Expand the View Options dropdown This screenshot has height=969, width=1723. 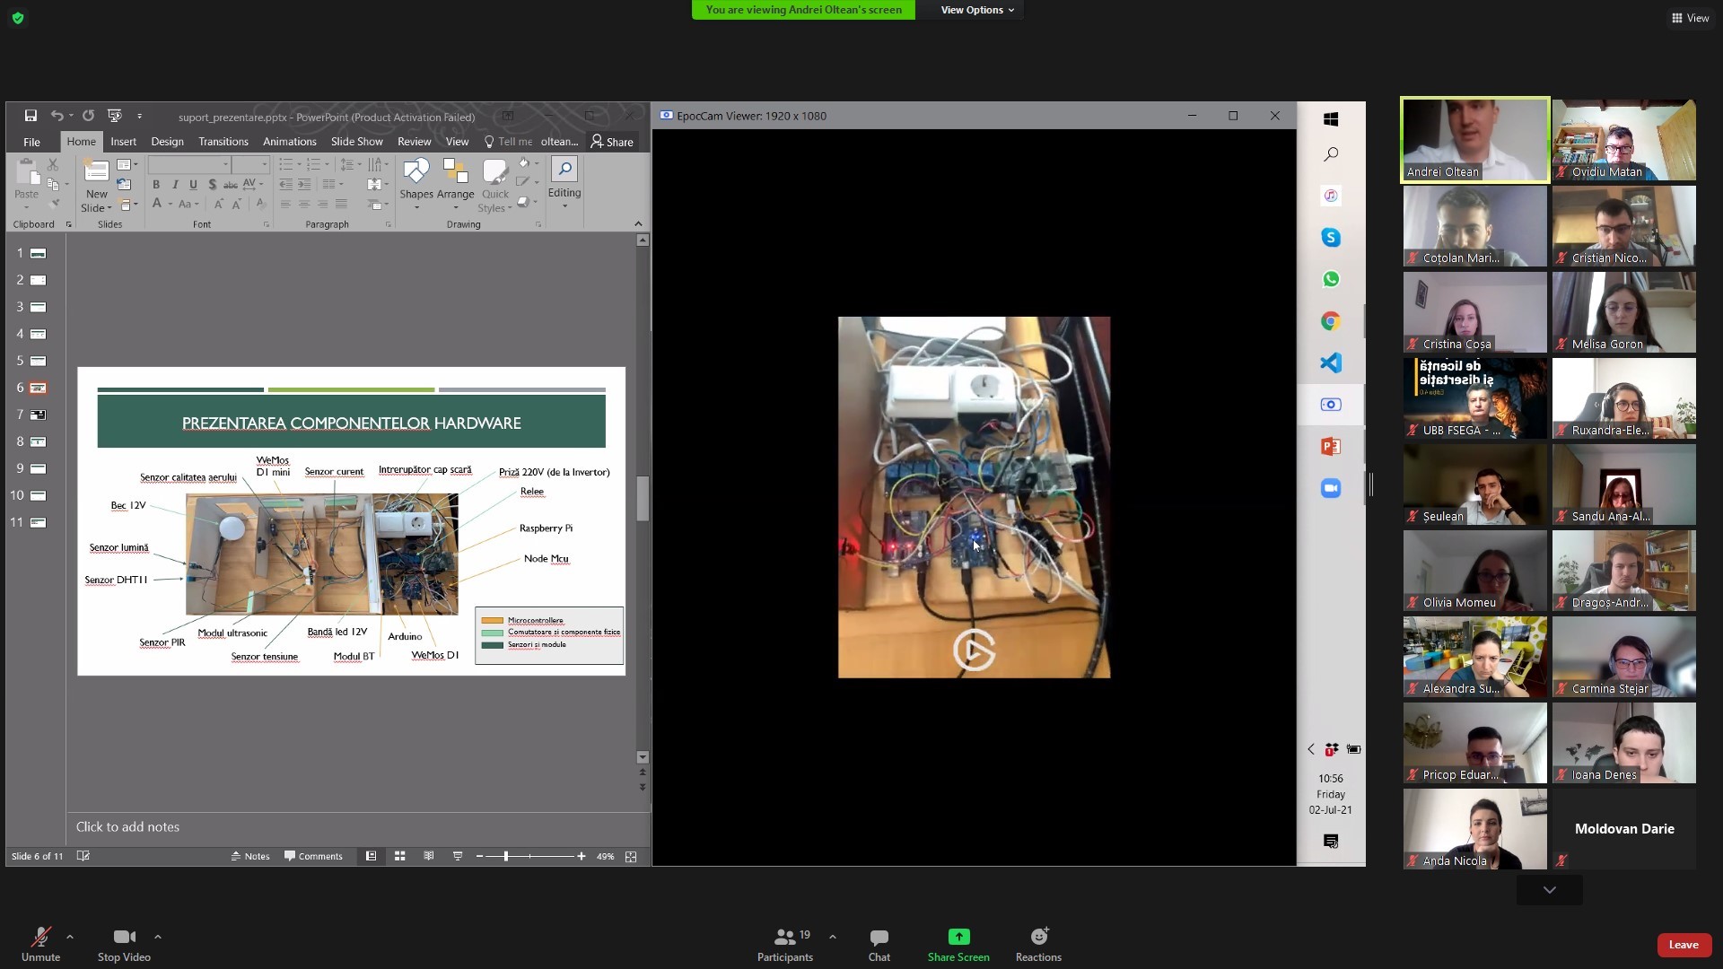977,10
